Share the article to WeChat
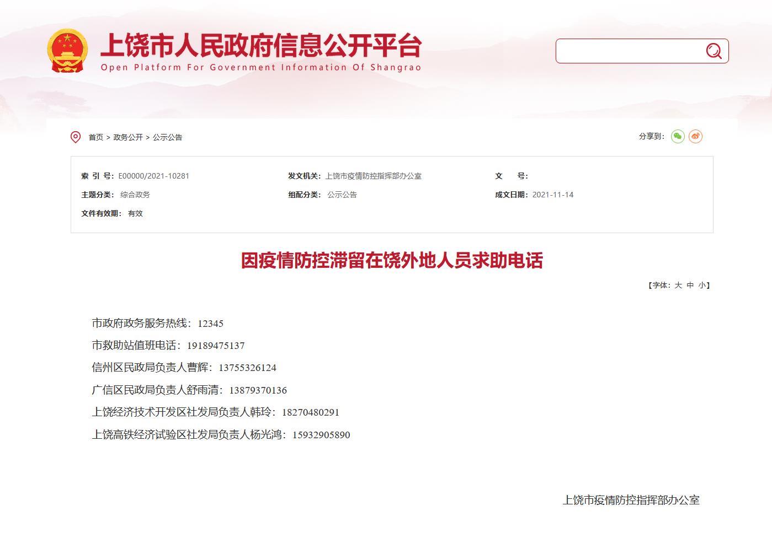772x538 pixels. (678, 136)
